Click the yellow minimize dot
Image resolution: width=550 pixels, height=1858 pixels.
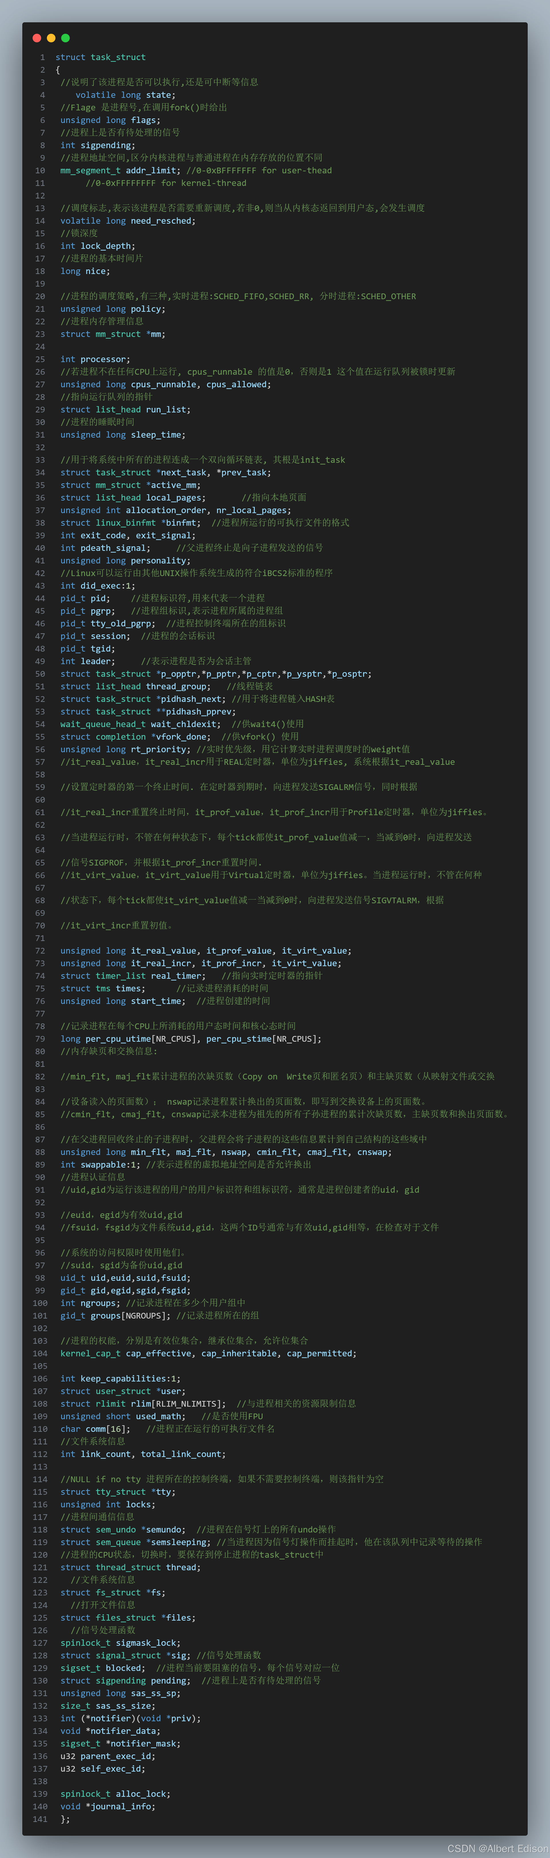pos(51,38)
